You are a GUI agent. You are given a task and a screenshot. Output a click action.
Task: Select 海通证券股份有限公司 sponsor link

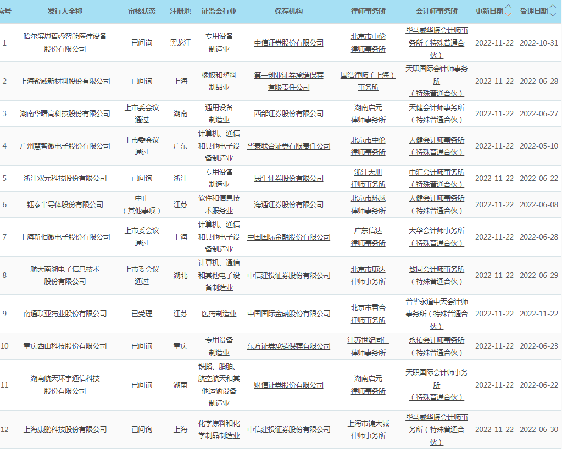tap(288, 204)
